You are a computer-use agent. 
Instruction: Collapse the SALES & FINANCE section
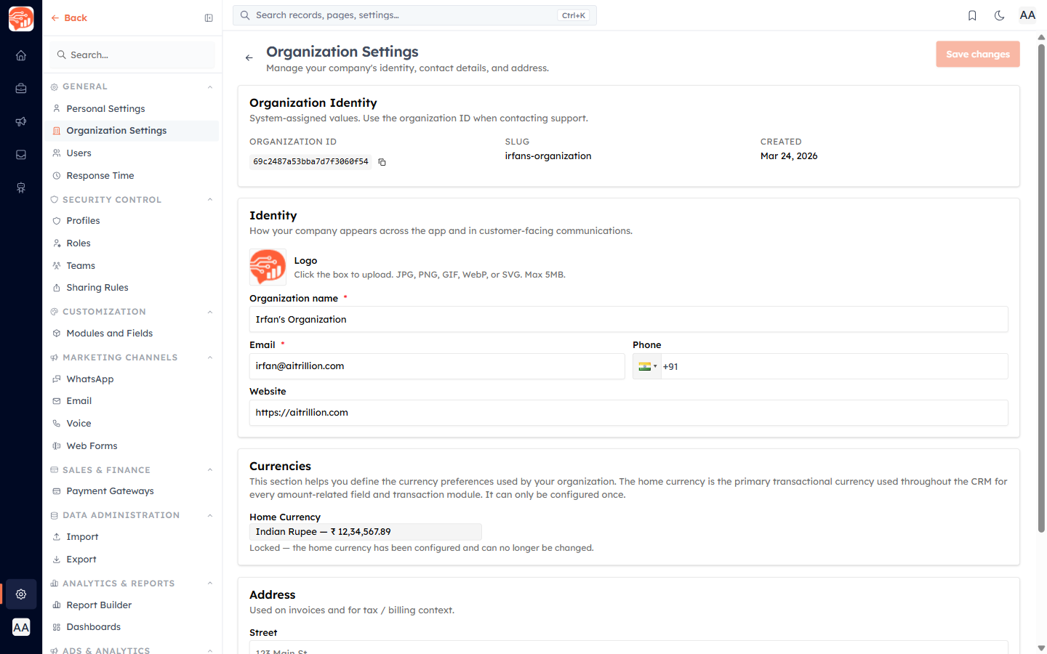click(210, 470)
